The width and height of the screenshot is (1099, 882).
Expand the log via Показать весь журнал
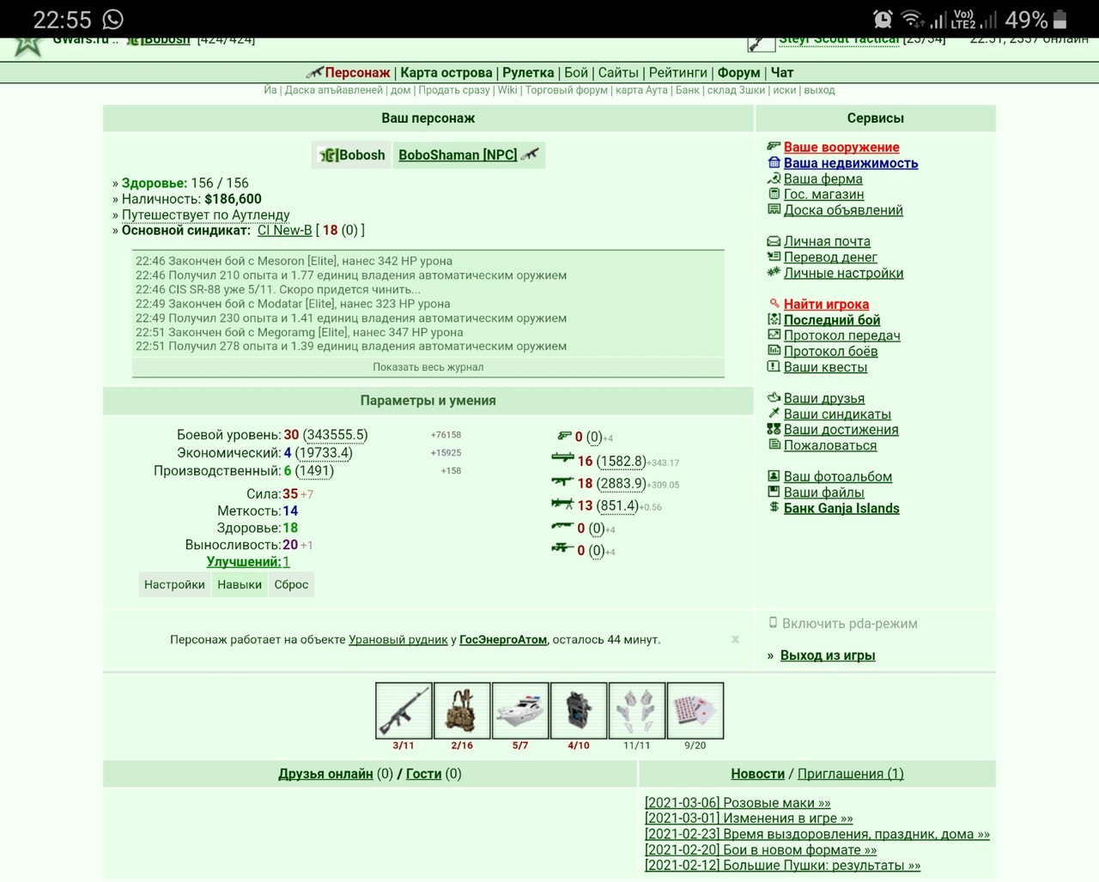(428, 367)
